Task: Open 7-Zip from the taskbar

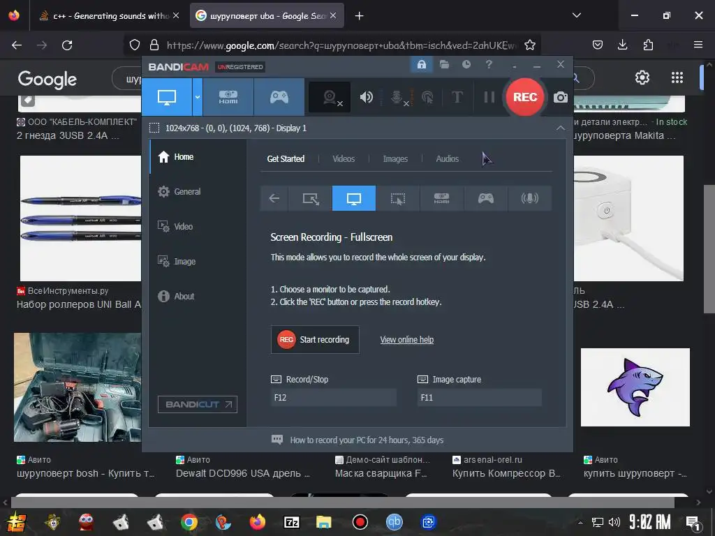Action: click(291, 522)
